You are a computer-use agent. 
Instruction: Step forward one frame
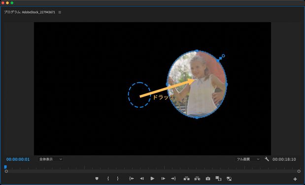point(163,179)
